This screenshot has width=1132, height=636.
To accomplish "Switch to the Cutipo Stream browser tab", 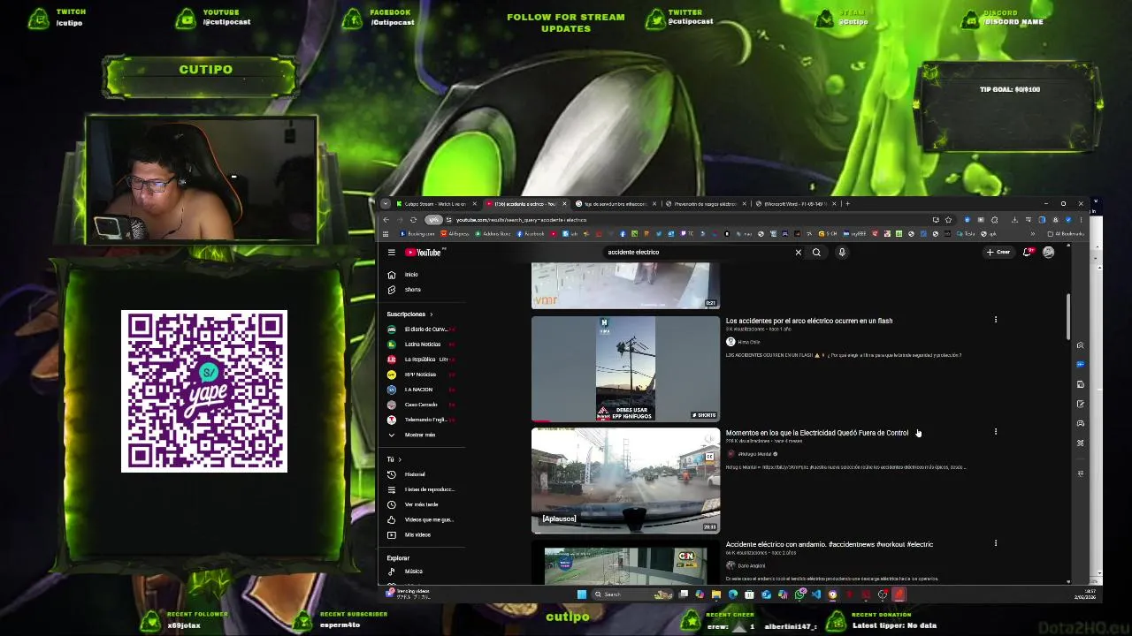I will click(x=435, y=204).
